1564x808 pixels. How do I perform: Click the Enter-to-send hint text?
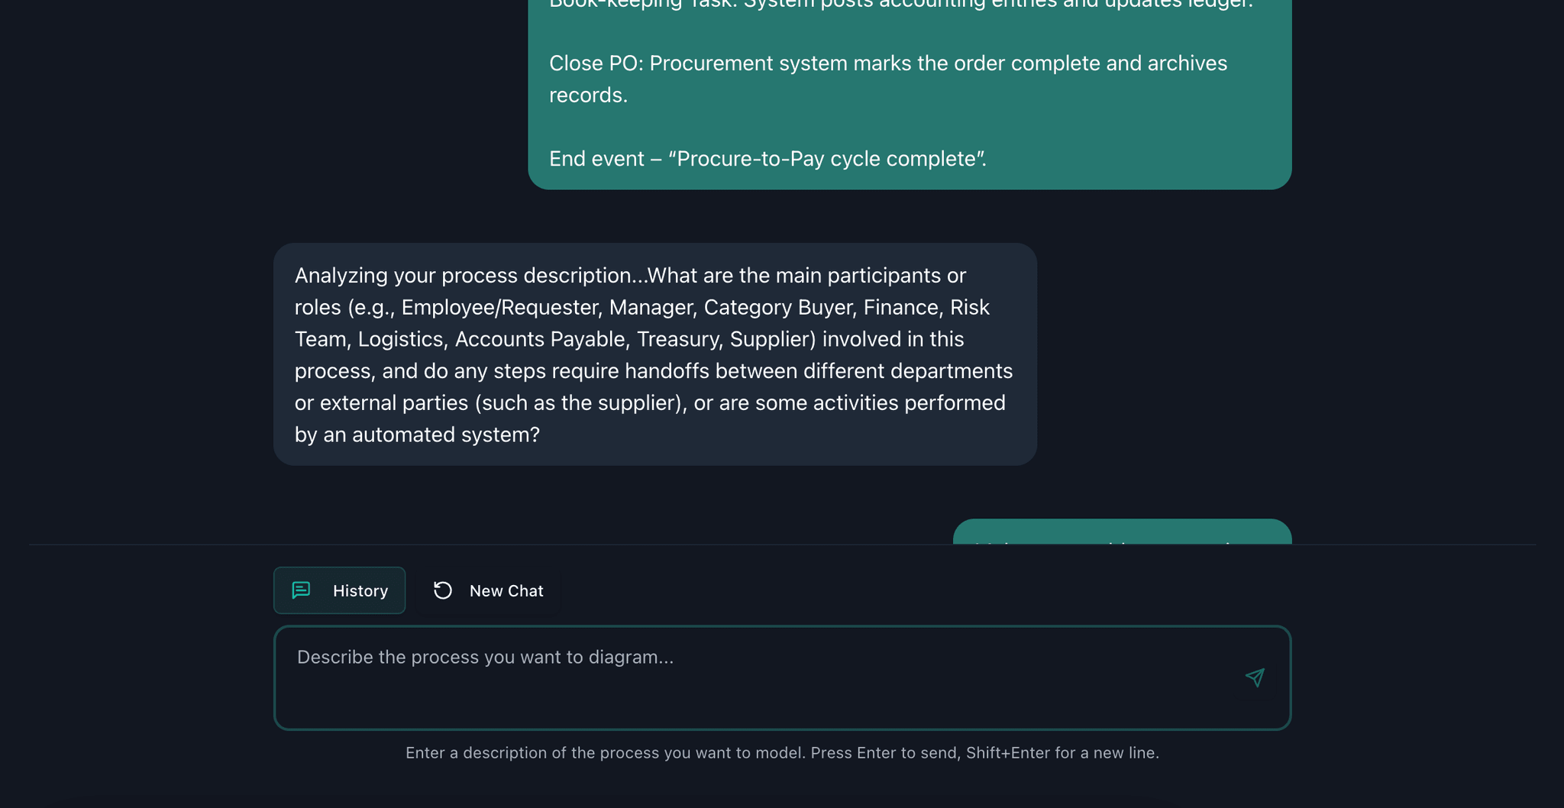point(781,752)
